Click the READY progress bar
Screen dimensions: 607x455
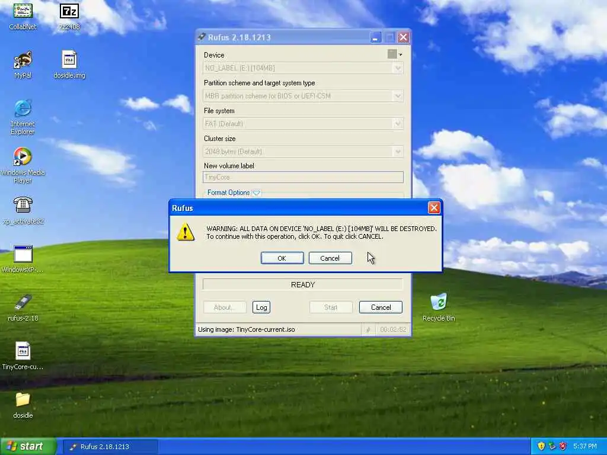tap(303, 285)
